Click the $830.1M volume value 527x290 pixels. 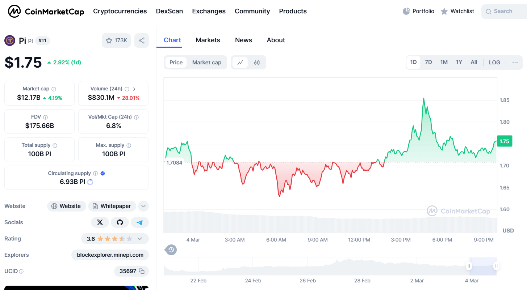(x=101, y=98)
